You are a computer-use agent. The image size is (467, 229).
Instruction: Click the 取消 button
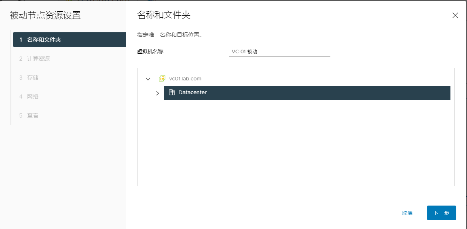(x=407, y=213)
